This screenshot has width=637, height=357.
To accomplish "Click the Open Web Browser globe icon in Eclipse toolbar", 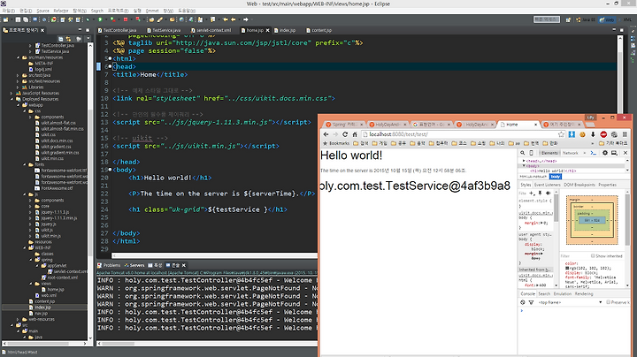I will [x=181, y=19].
